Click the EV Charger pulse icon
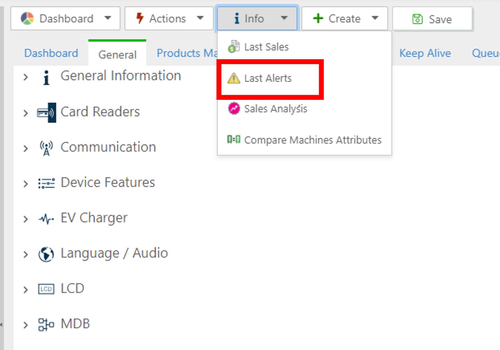 click(46, 219)
